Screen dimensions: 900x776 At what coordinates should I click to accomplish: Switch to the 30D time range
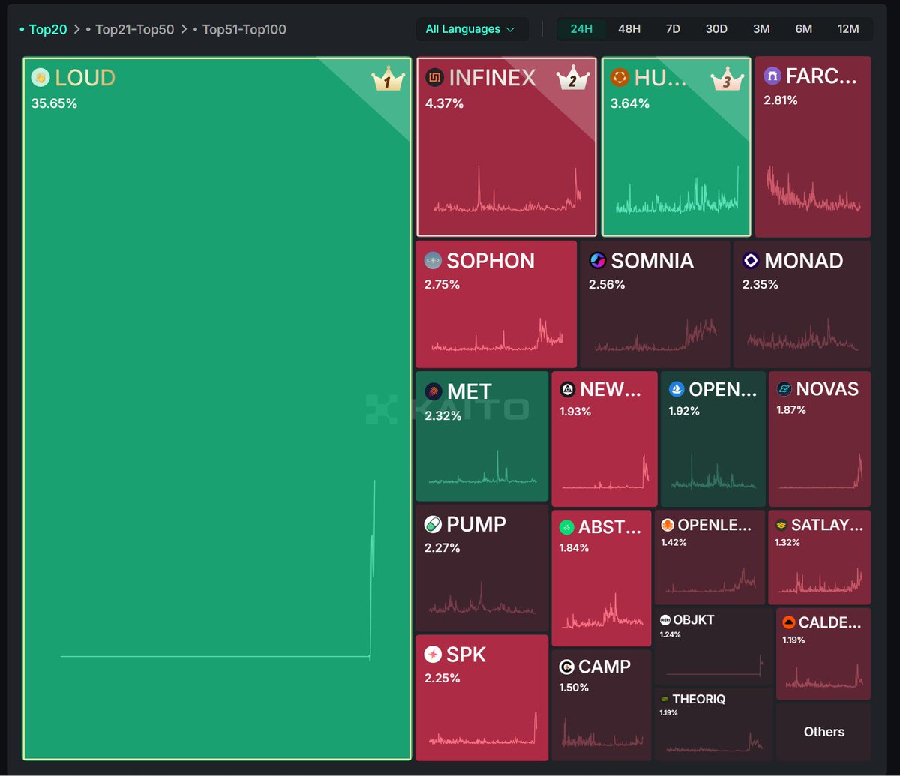716,29
